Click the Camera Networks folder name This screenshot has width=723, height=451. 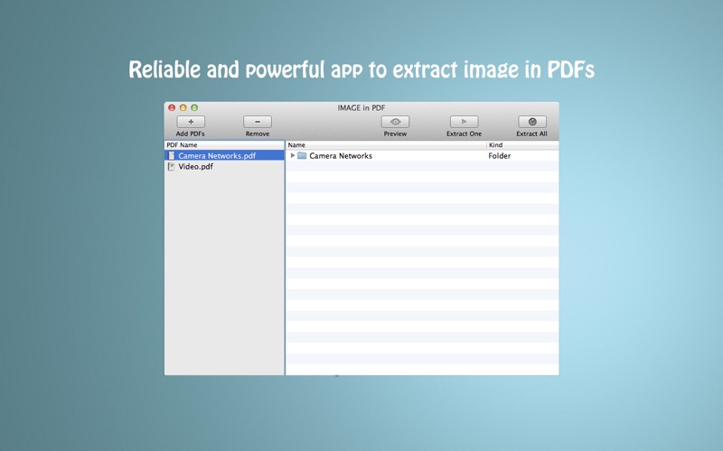(341, 155)
